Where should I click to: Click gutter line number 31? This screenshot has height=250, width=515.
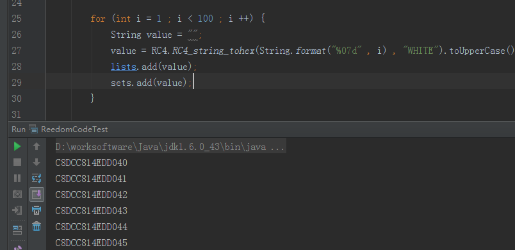17,115
